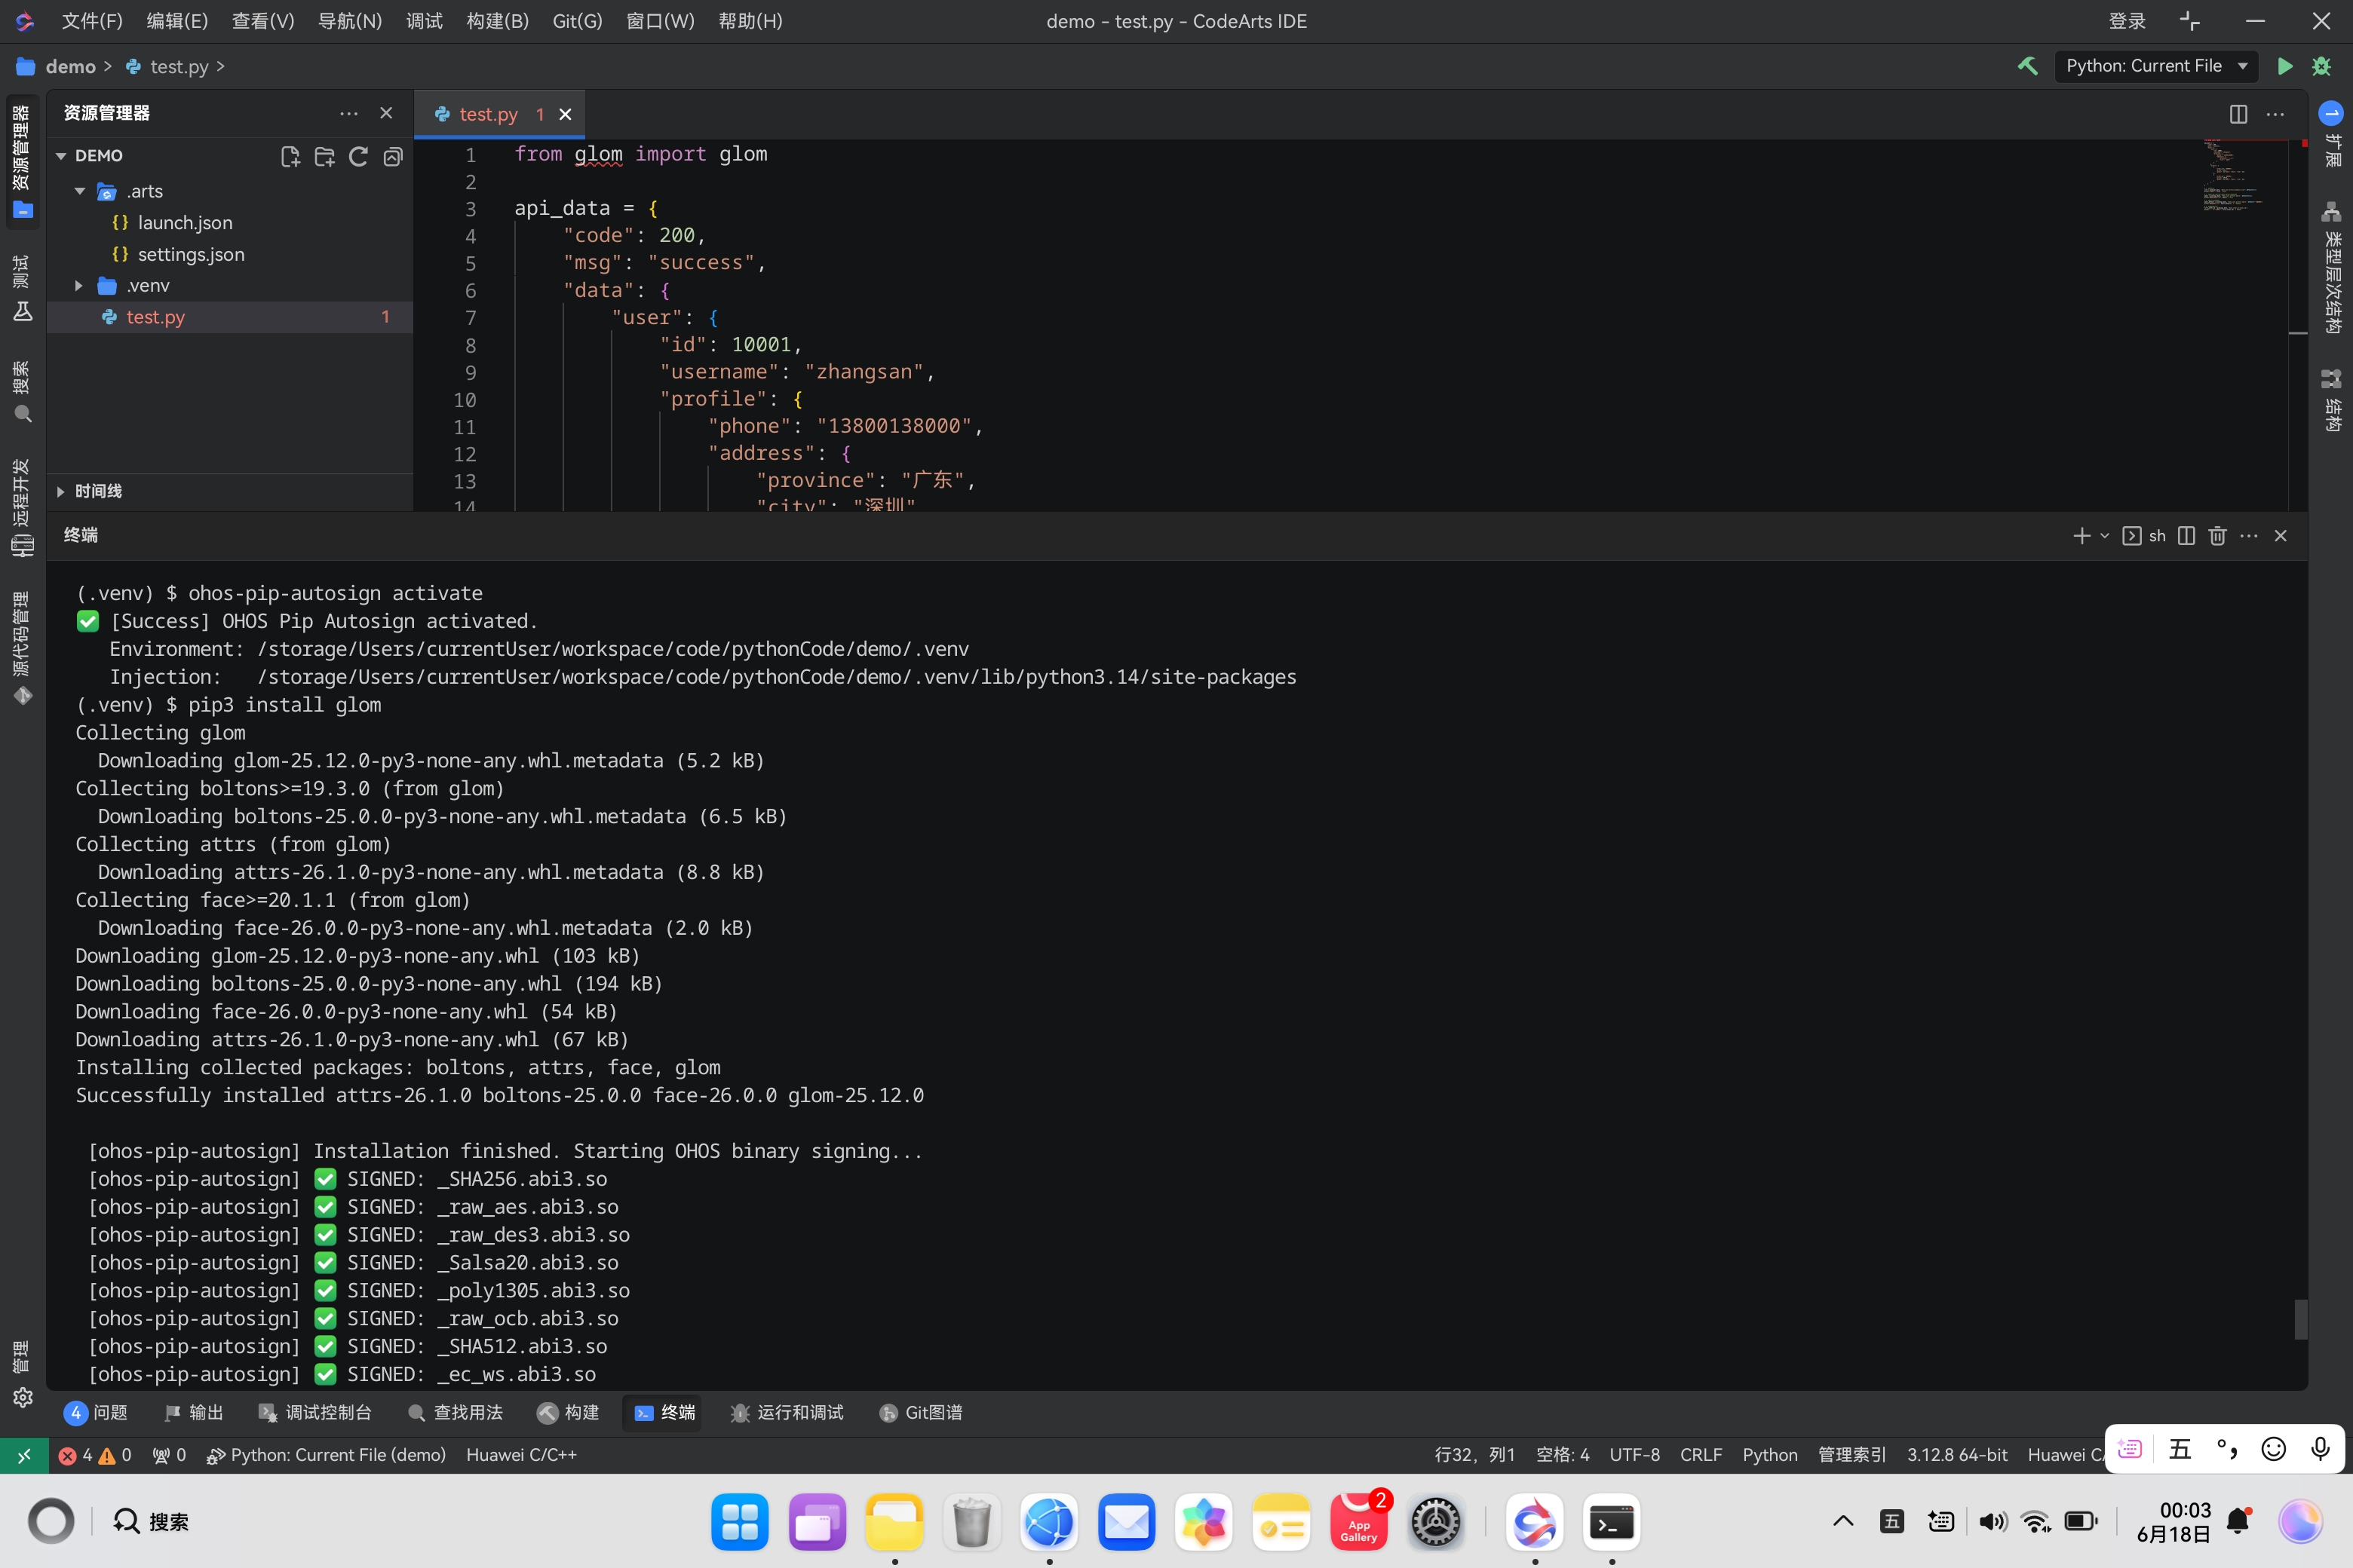Viewport: 2353px width, 1568px height.
Task: Open the 文件(F) menu
Action: 91,21
